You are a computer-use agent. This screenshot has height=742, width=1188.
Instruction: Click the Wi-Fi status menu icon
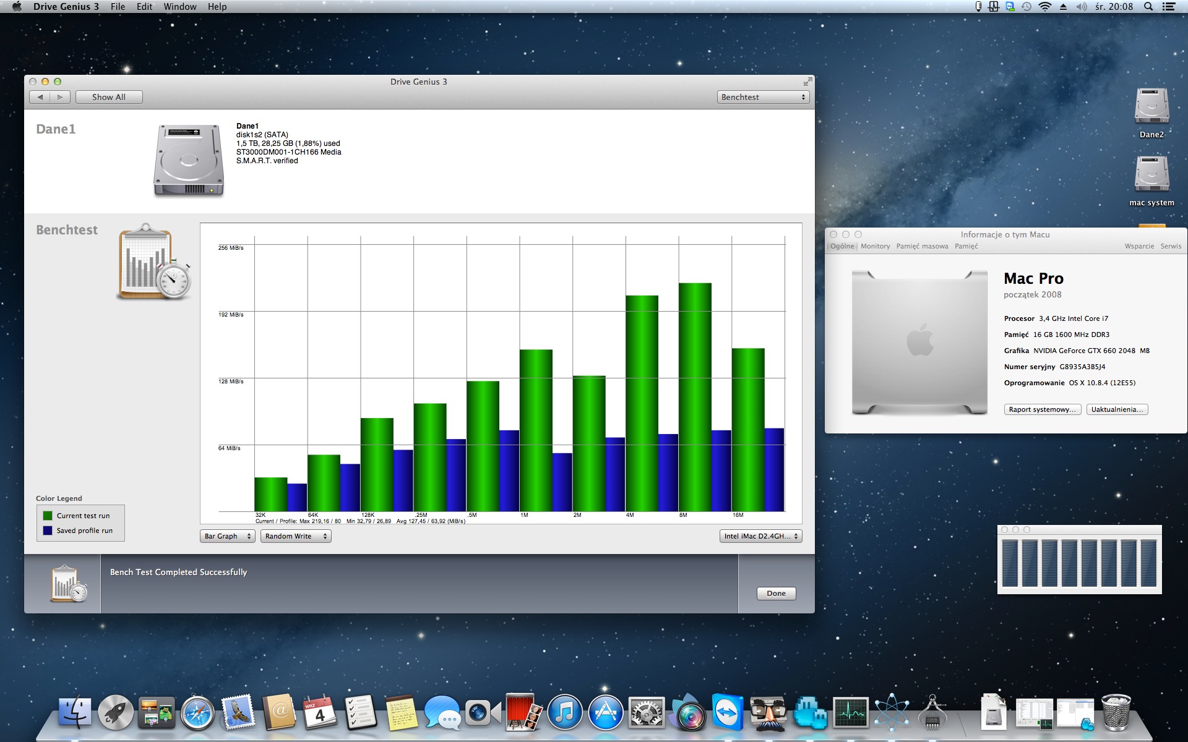1045,7
